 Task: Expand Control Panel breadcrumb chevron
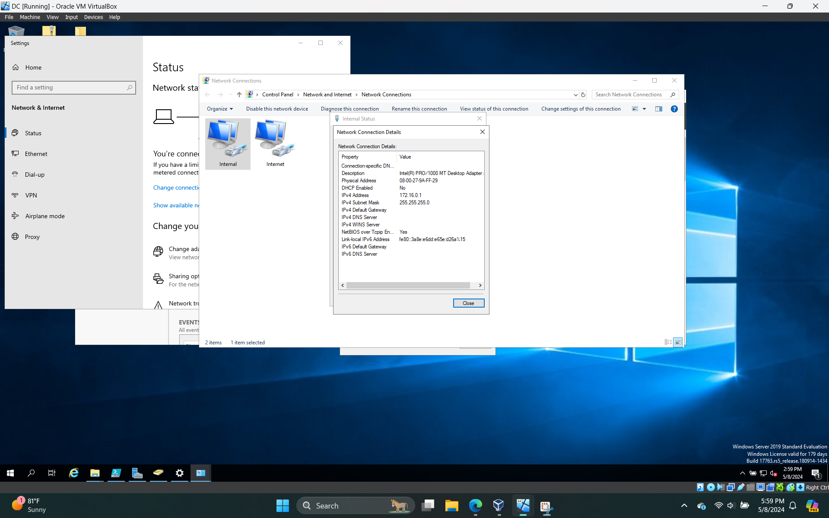298,95
